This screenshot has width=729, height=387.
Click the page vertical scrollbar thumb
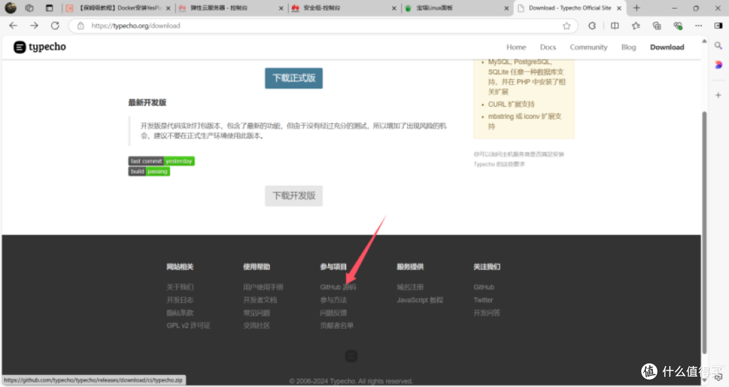point(704,232)
